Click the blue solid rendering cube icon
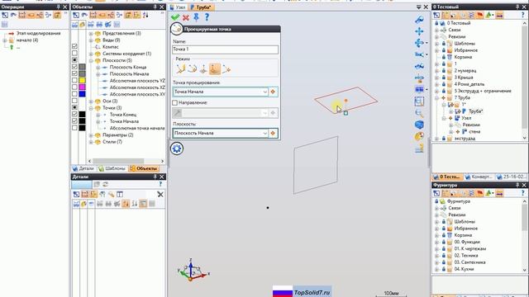 click(x=419, y=125)
